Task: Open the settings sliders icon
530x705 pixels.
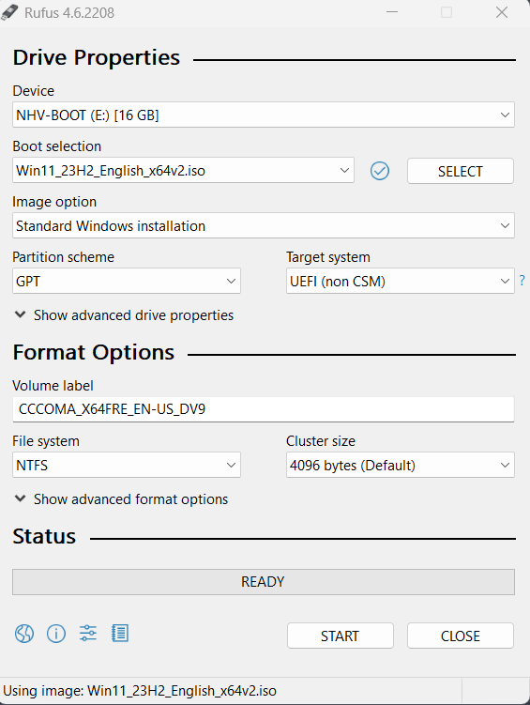Action: click(88, 634)
